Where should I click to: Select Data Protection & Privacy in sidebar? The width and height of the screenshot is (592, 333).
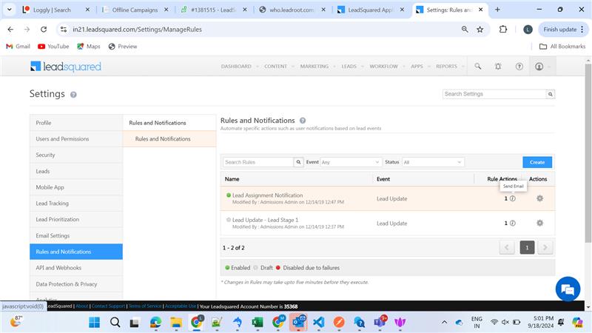[x=76, y=284]
